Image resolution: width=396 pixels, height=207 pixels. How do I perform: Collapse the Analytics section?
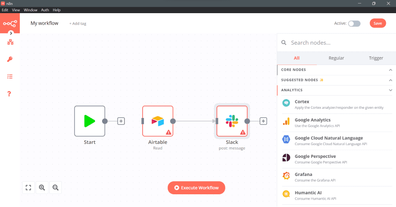pos(337,90)
